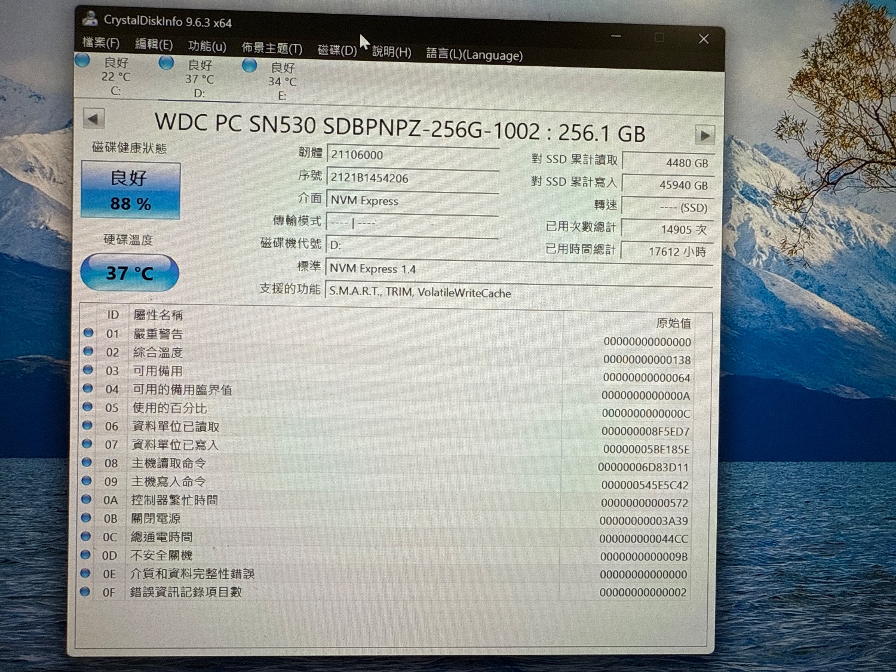Image resolution: width=896 pixels, height=672 pixels.
Task: Click raw value 000000545E5C42
Action: point(645,485)
